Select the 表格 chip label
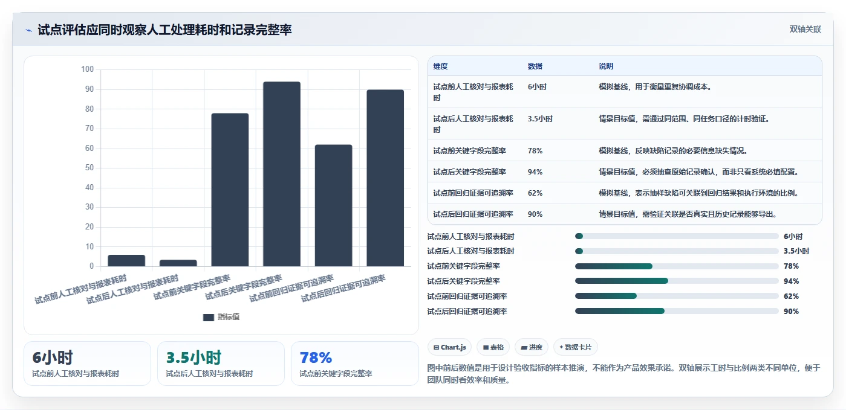 496,347
